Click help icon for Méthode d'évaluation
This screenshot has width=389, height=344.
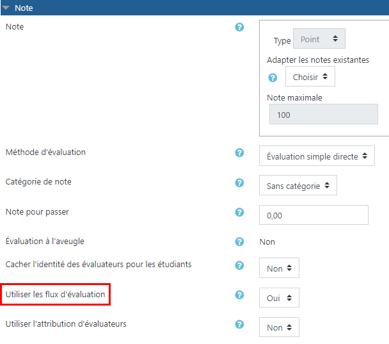pos(240,153)
